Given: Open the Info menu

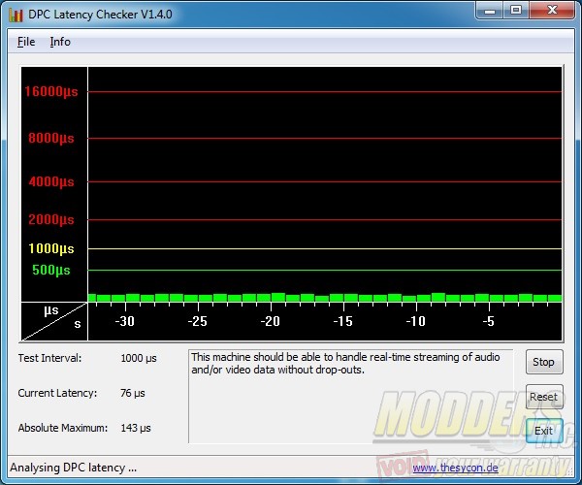Looking at the screenshot, I should pyautogui.click(x=60, y=42).
